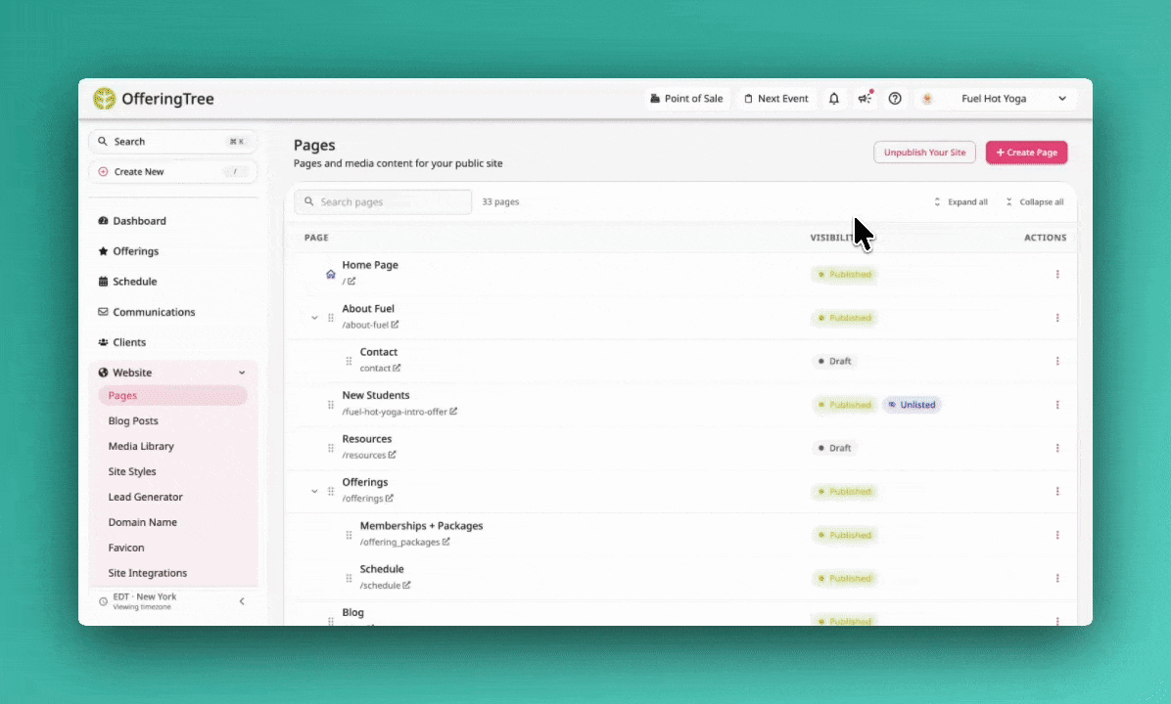Open Next Event
The width and height of the screenshot is (1171, 704).
[x=776, y=99]
